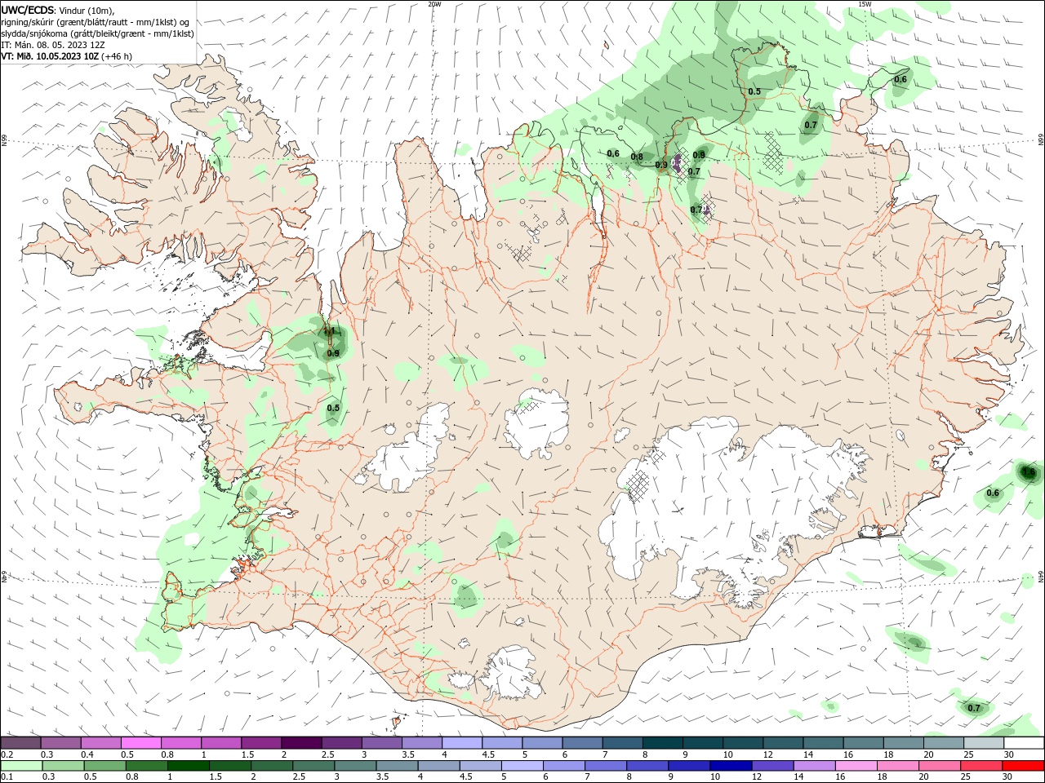The image size is (1045, 783).
Task: Click the 'VT: Mið. 10.05.2023 10Z (+46 h)' line
Action: (x=67, y=56)
